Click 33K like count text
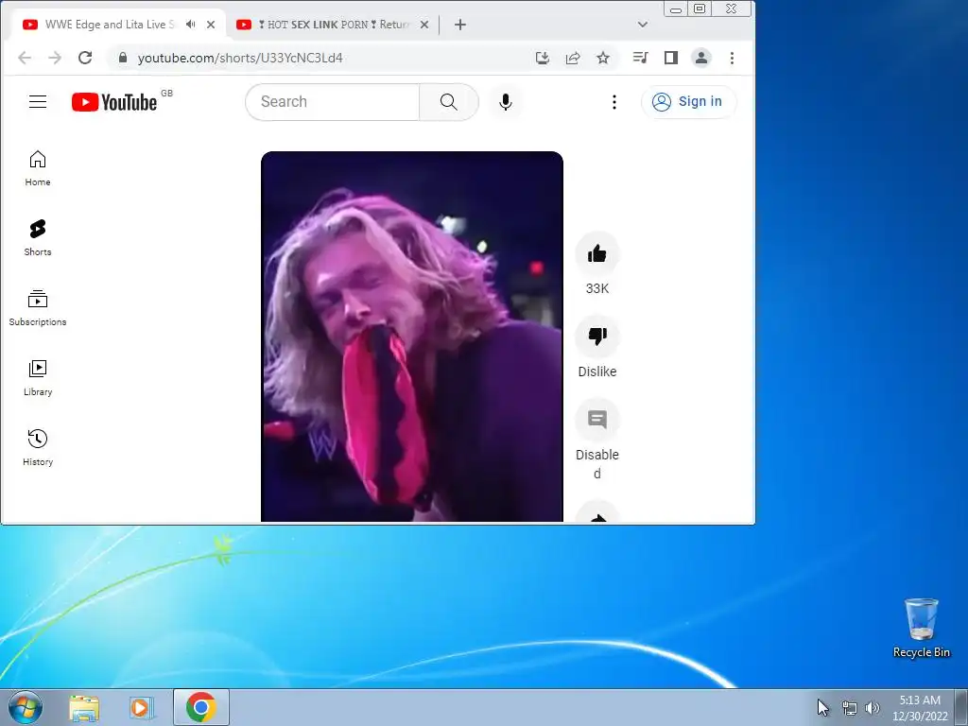Viewport: 968px width, 726px height. click(x=597, y=288)
